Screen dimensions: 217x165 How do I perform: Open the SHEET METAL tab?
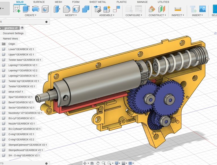(x=98, y=2)
